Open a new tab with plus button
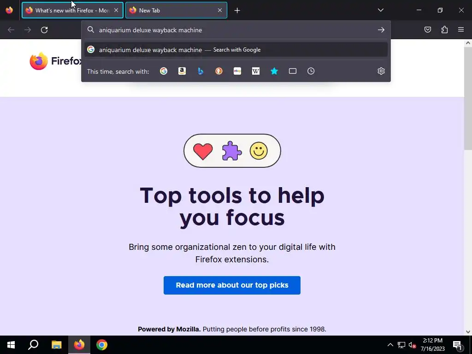The height and width of the screenshot is (354, 472). coord(237,11)
